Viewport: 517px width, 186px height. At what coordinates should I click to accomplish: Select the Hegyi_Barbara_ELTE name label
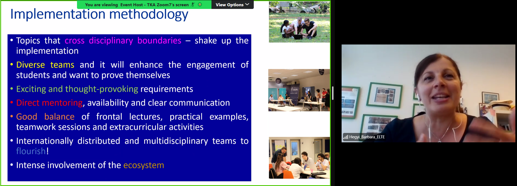(367, 137)
